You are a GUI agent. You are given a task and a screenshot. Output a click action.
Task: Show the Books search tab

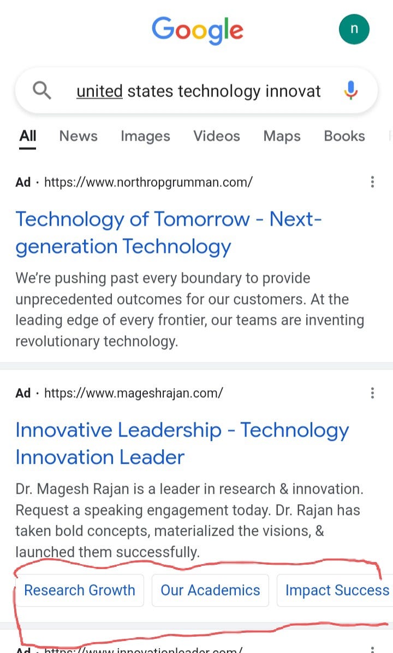[x=344, y=136]
